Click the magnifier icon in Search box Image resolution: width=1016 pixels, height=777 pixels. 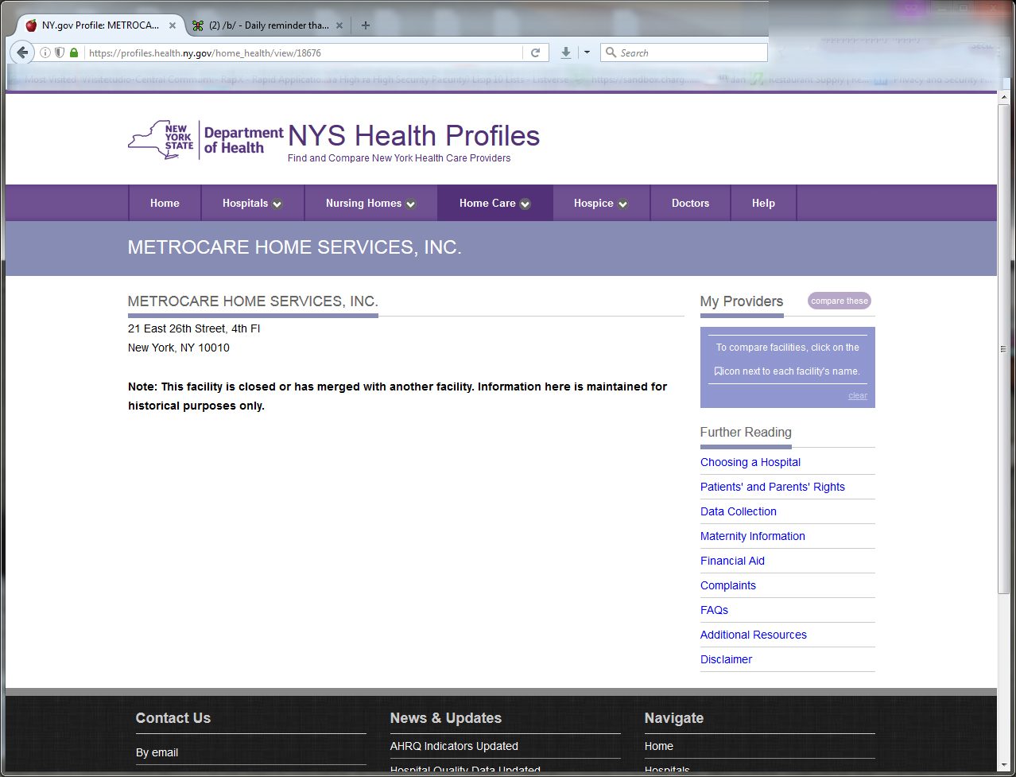tap(611, 52)
